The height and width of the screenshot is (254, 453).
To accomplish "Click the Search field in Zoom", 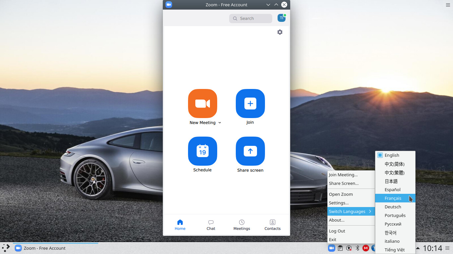I will coord(251,19).
